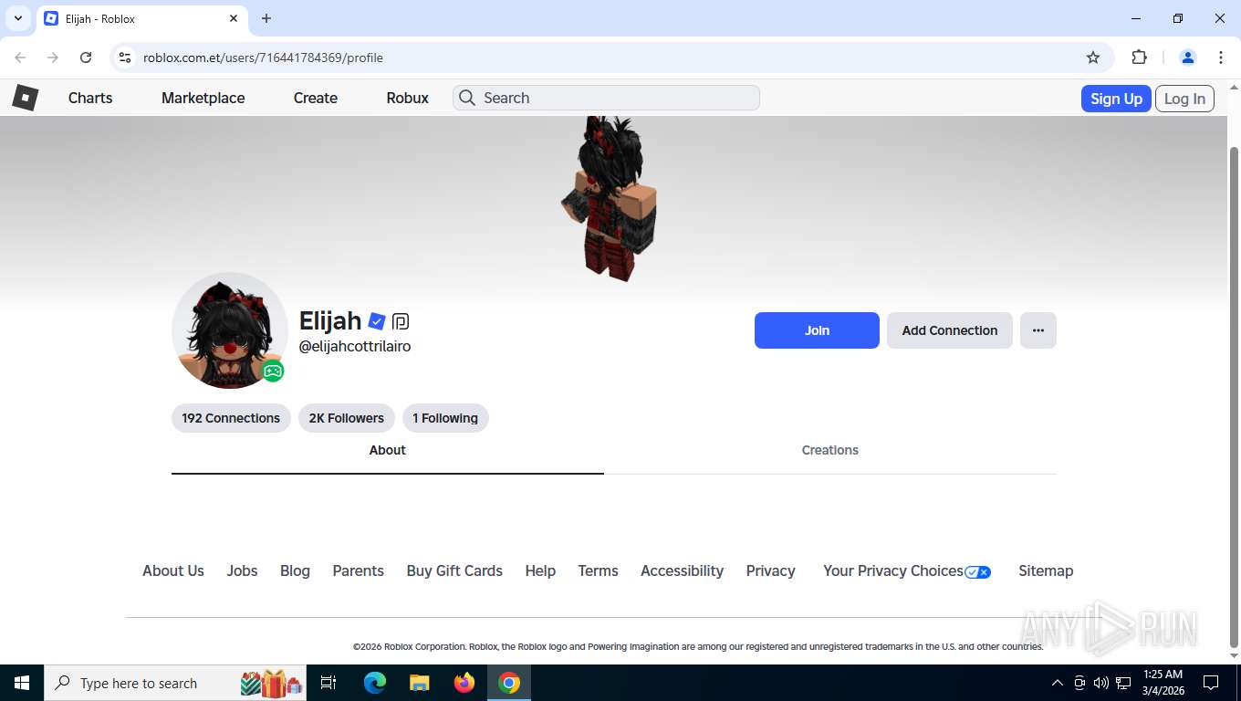Bookmark page with the star icon

coord(1093,58)
